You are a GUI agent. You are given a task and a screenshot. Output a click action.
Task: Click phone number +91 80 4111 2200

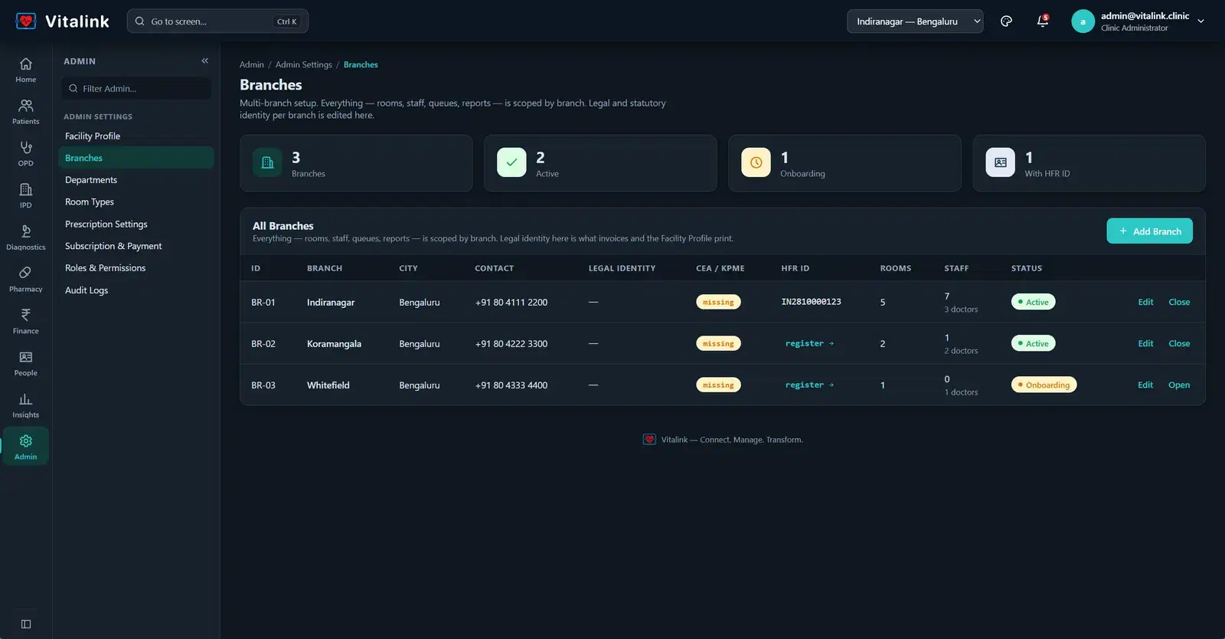[511, 302]
